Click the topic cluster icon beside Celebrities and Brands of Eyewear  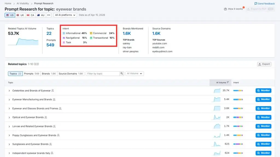(x=53, y=90)
